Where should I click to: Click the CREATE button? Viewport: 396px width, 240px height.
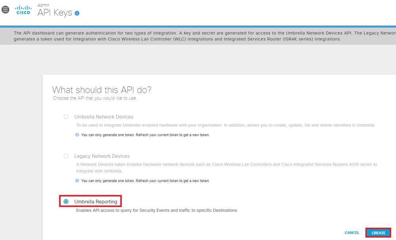click(x=378, y=233)
